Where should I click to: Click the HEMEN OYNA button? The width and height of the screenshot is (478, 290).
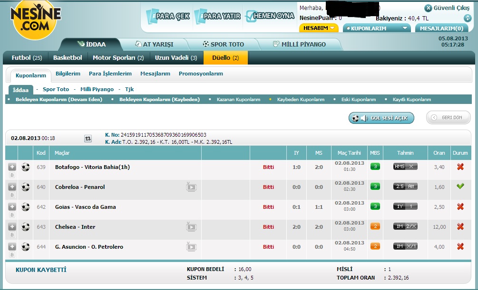(x=270, y=16)
